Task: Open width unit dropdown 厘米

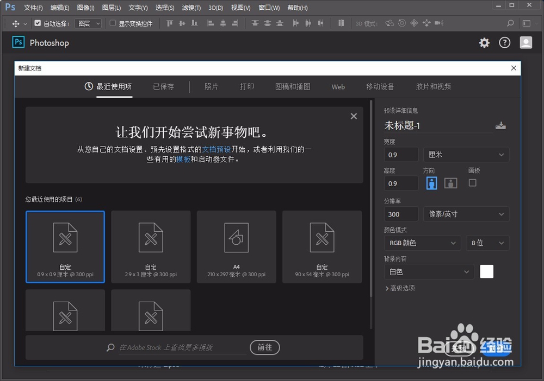Action: coord(466,155)
